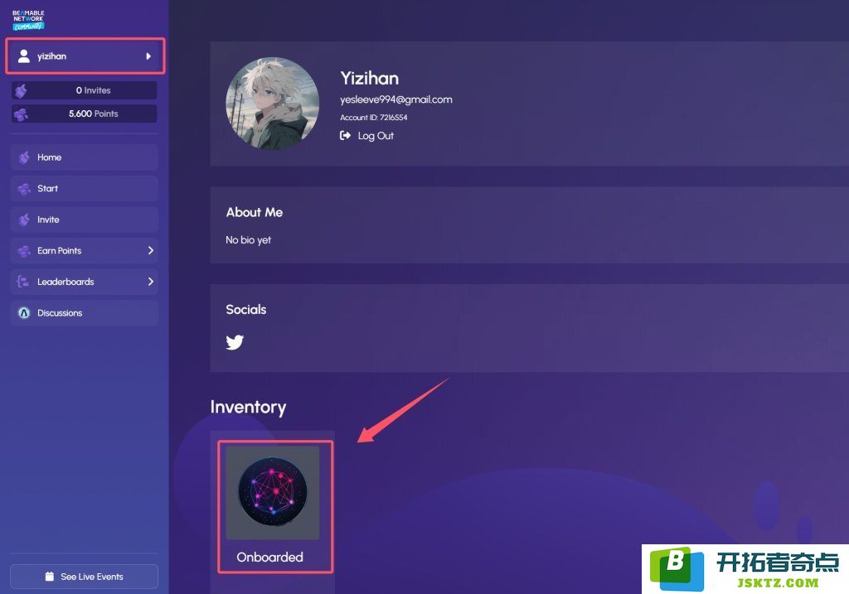Select Invite in the sidebar
This screenshot has width=849, height=594.
pyautogui.click(x=84, y=220)
